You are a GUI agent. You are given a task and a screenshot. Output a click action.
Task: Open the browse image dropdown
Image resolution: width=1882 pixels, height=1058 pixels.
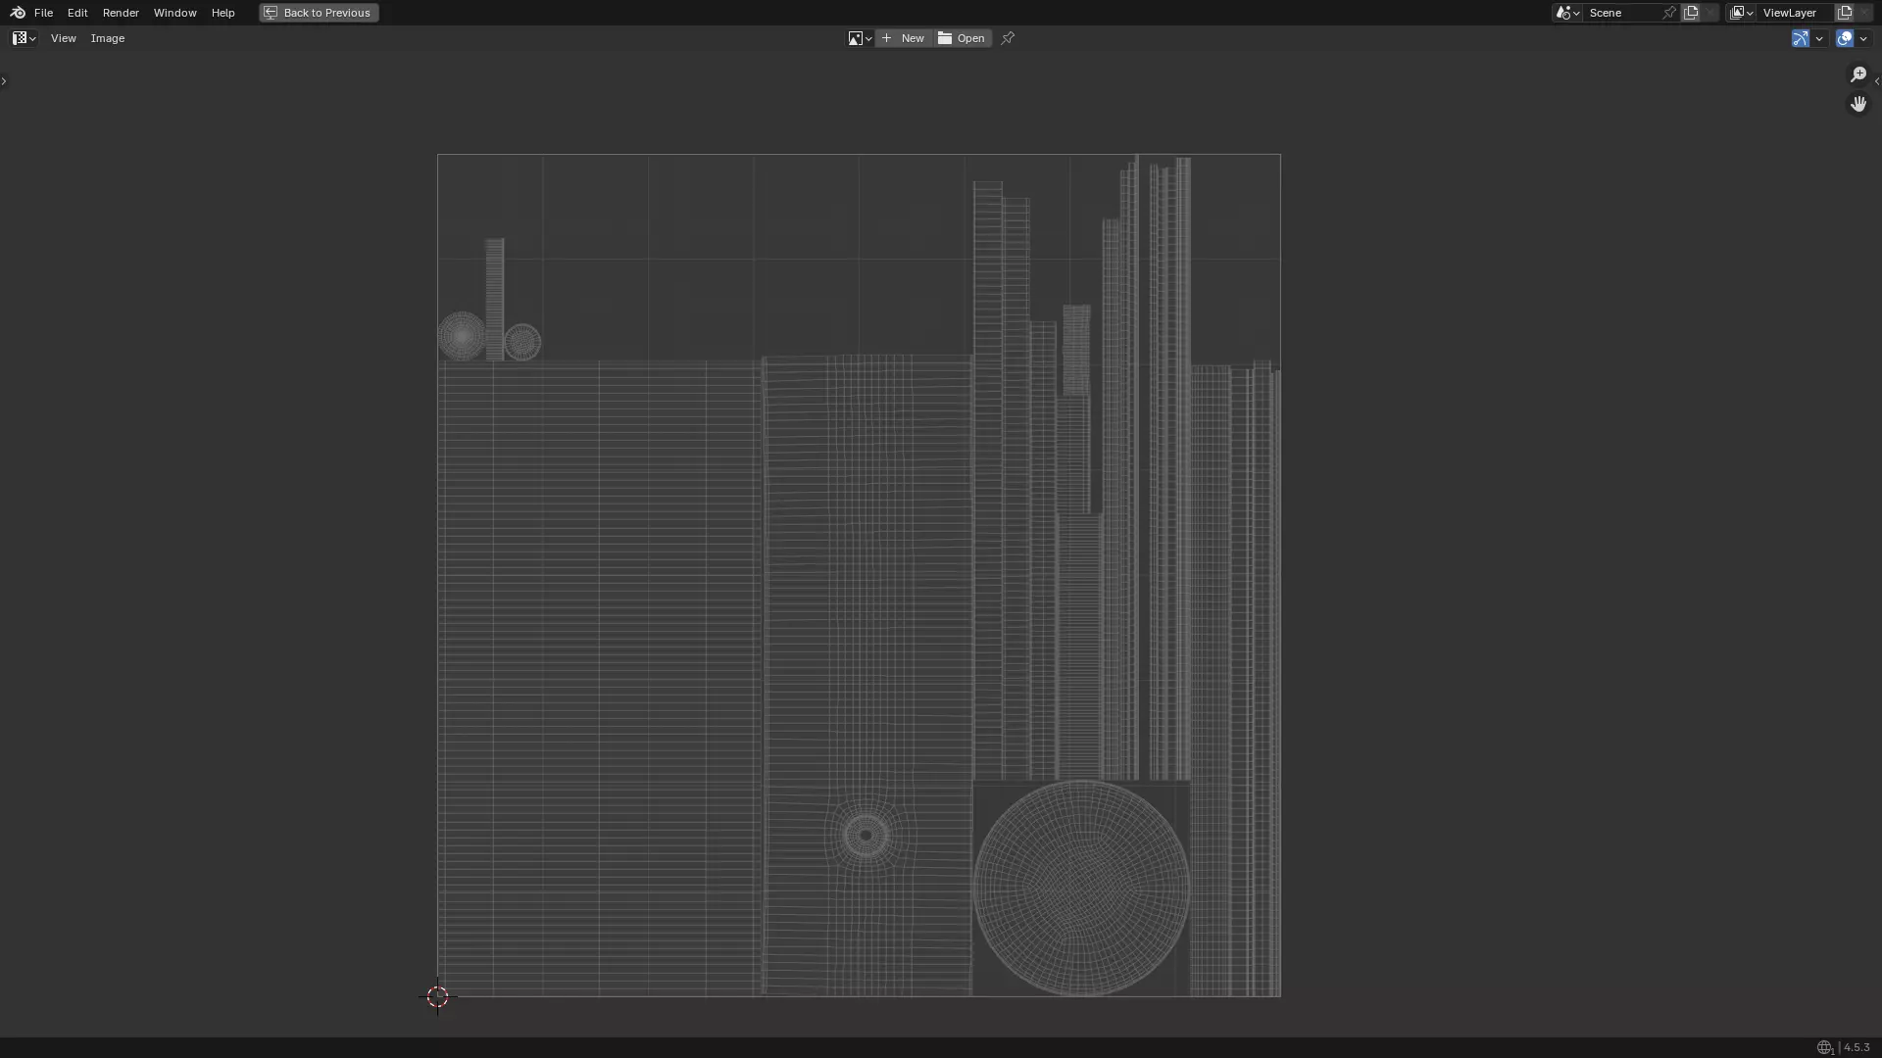point(860,38)
